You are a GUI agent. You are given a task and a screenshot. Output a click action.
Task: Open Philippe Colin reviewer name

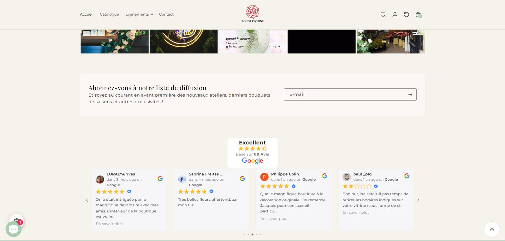coord(285,174)
